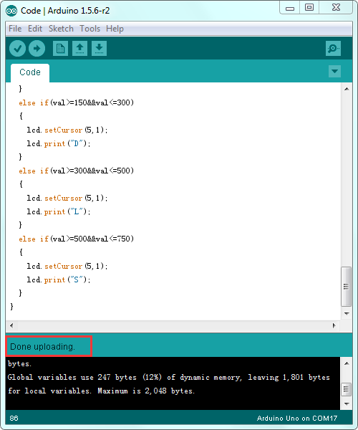Open a sketch using the up-arrow icon
The image size is (358, 430).
click(x=79, y=49)
